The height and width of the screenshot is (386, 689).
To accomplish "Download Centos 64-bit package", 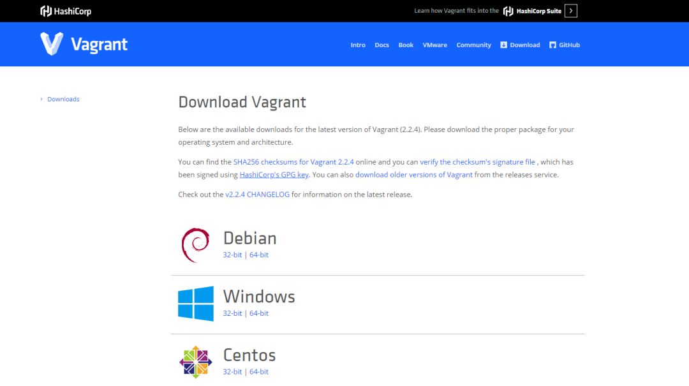I will point(259,371).
